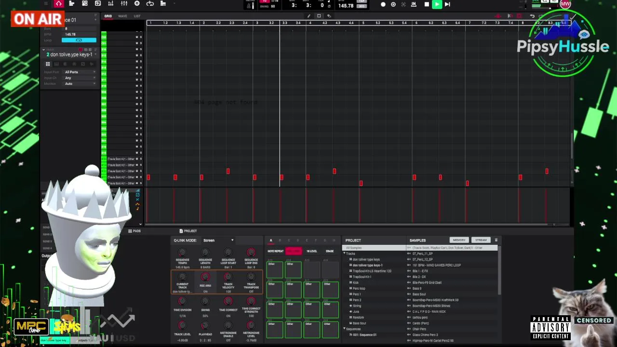Start playback with the green play button
This screenshot has height=347, width=617.
pos(437,4)
